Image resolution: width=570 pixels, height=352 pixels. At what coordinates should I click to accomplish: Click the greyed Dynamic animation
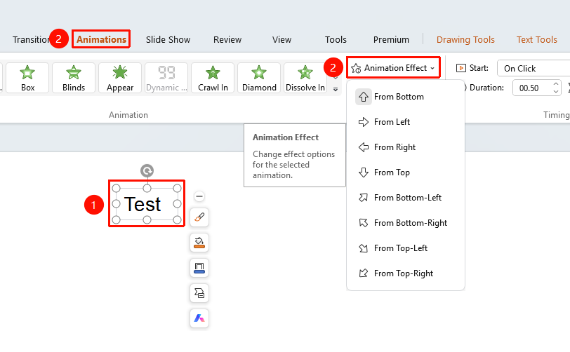(166, 78)
